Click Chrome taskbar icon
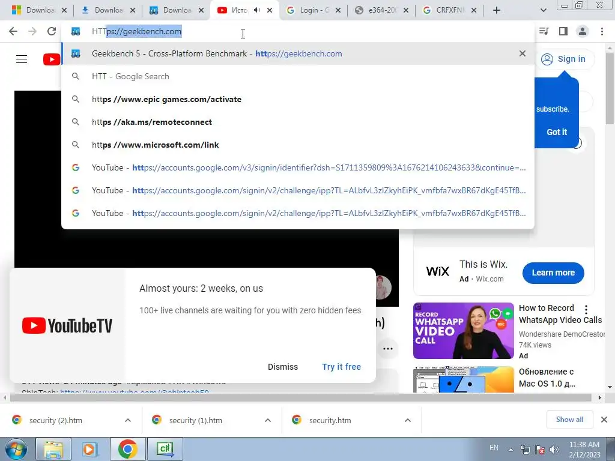This screenshot has height=461, width=615. [127, 449]
